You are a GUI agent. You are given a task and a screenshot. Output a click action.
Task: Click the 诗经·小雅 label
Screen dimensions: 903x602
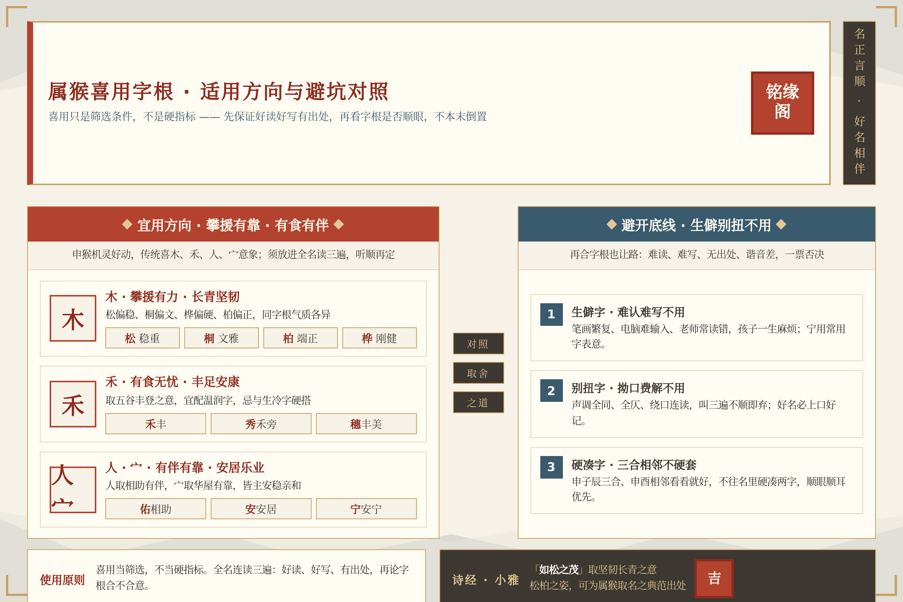pyautogui.click(x=485, y=580)
